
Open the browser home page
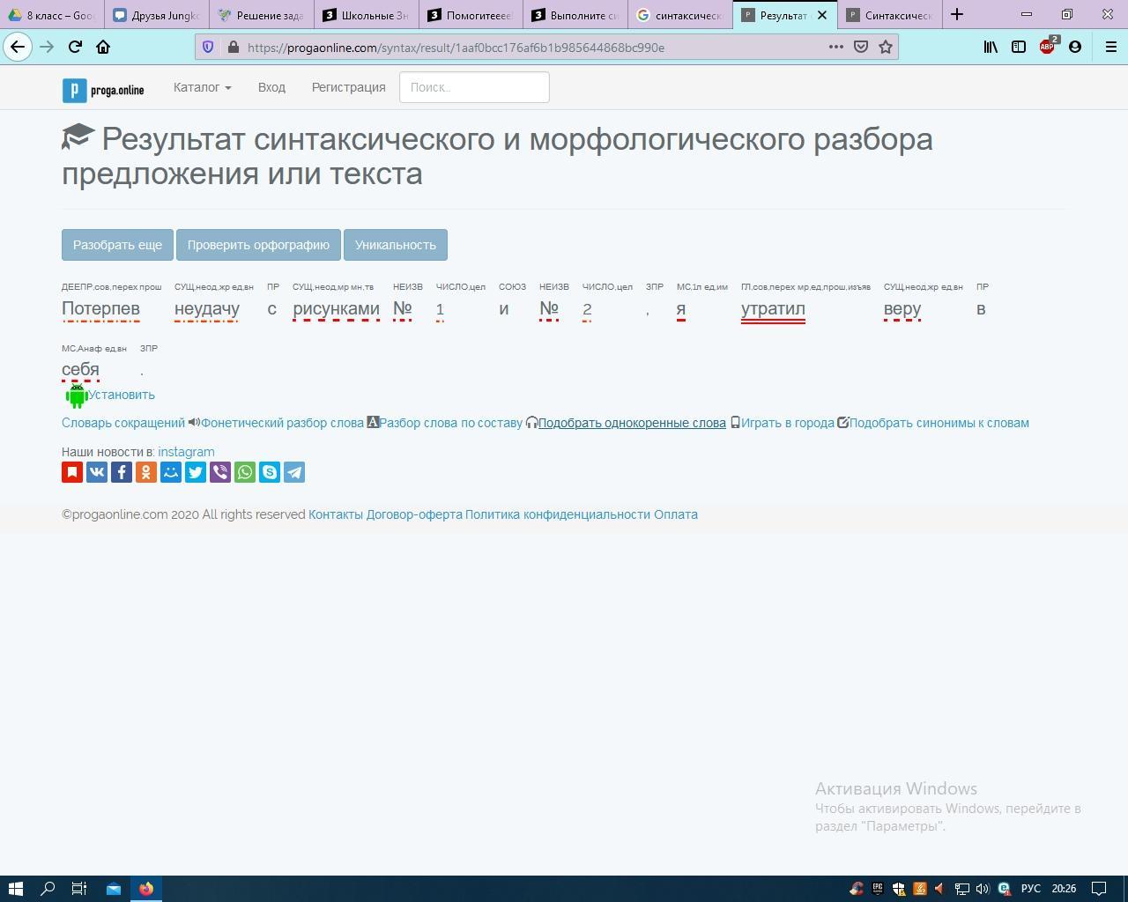[x=103, y=47]
